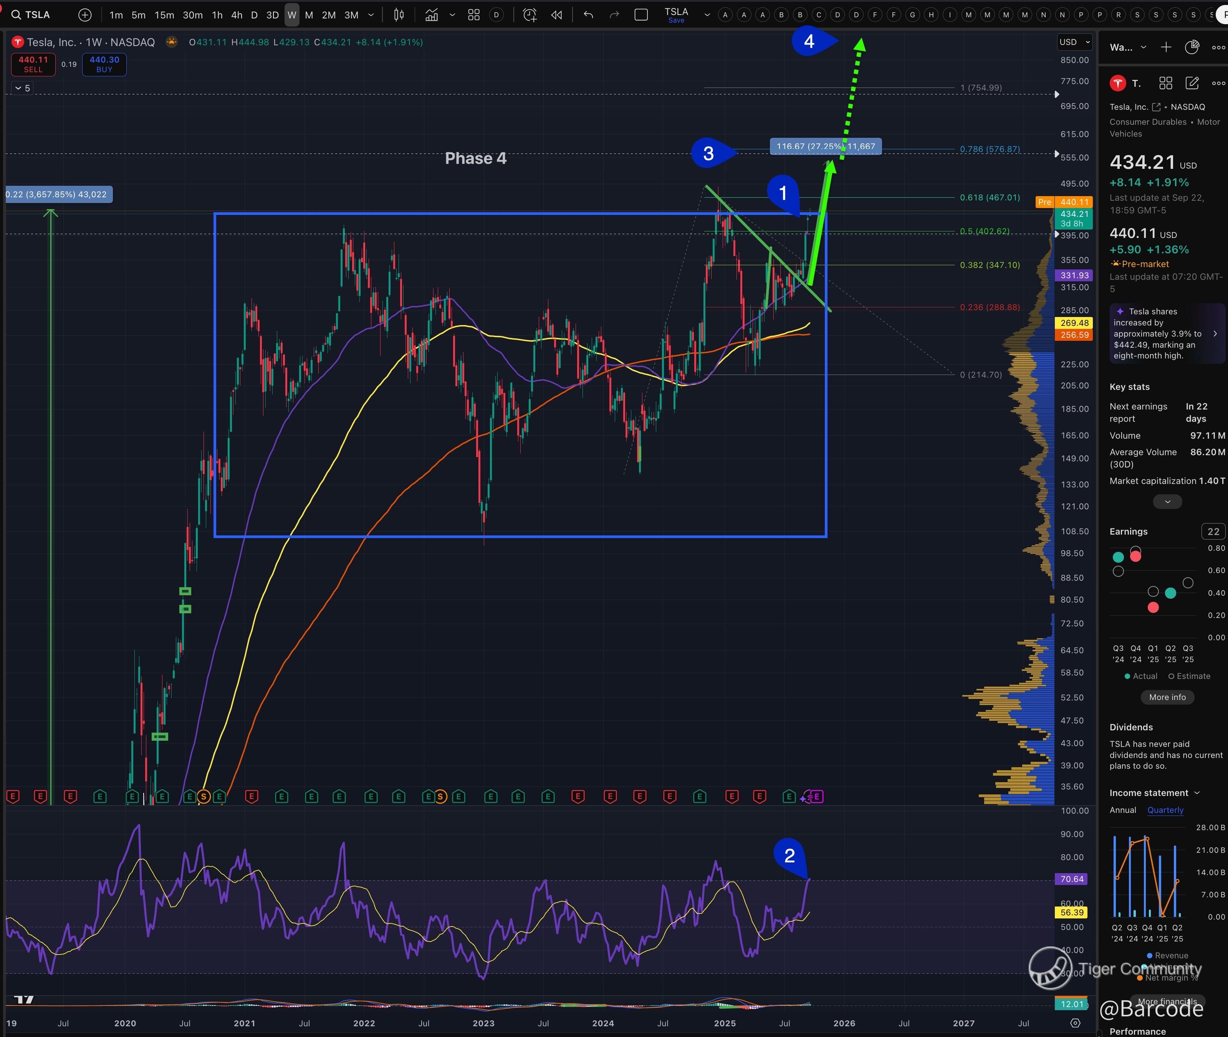Click the layout setup square icon

[x=641, y=15]
